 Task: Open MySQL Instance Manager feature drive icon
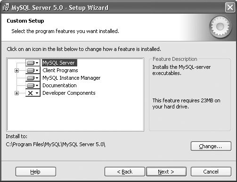click(33, 78)
